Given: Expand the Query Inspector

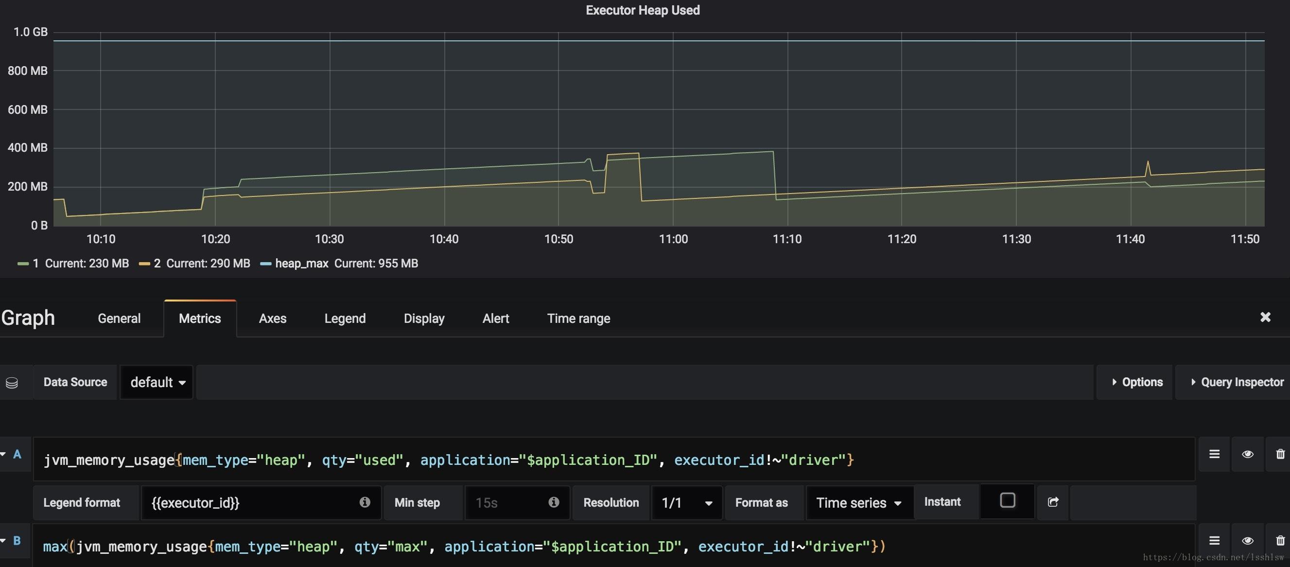Looking at the screenshot, I should pyautogui.click(x=1237, y=382).
